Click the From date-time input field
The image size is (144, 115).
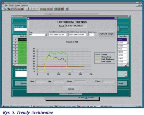pos(57,35)
